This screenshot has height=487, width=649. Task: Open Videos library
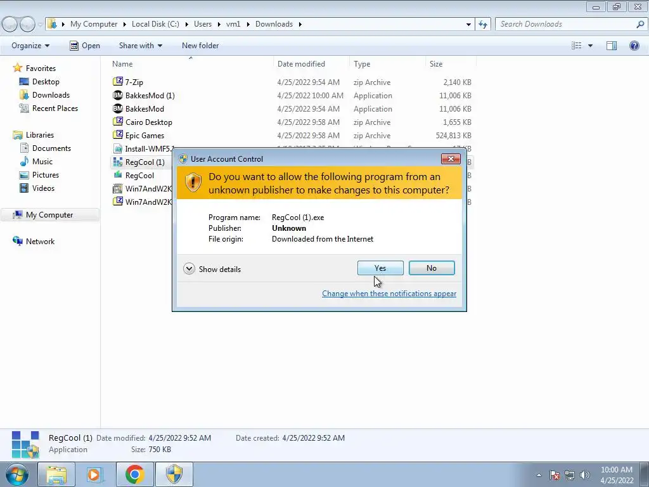tap(43, 188)
